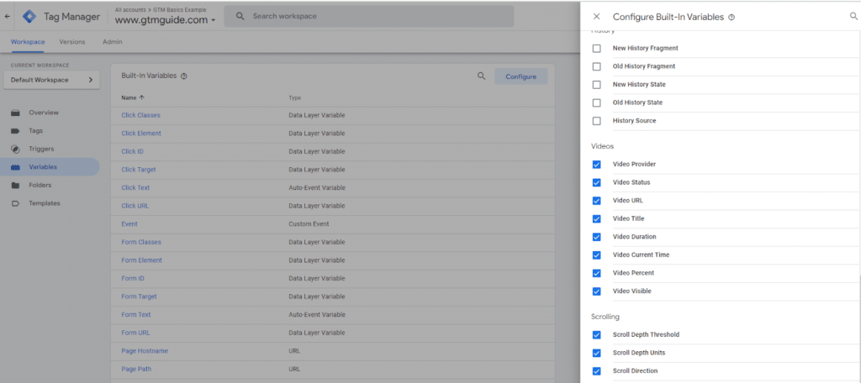
Task: Click help icon beside Built-In Variables heading
Action: pyautogui.click(x=184, y=76)
